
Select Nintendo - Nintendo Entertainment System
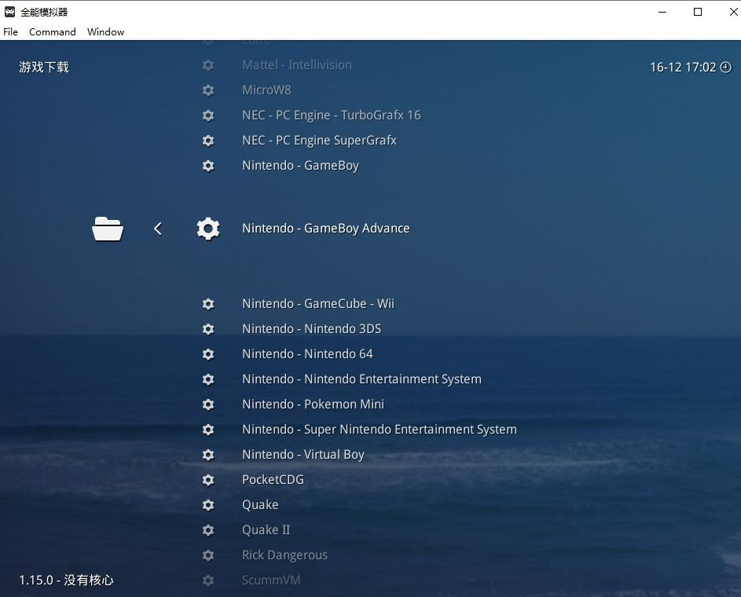click(361, 379)
